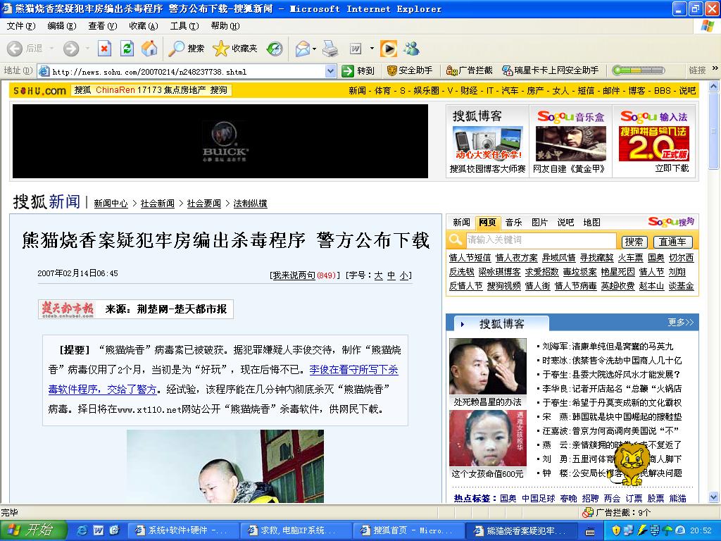Click the Sogou 搜索 button
The image size is (721, 541).
click(634, 242)
